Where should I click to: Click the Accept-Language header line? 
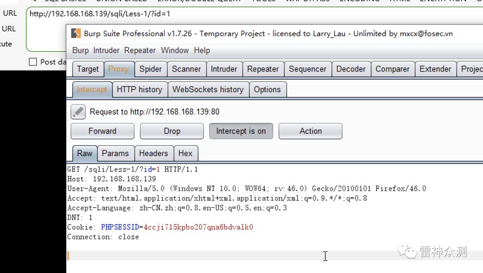coord(177,208)
